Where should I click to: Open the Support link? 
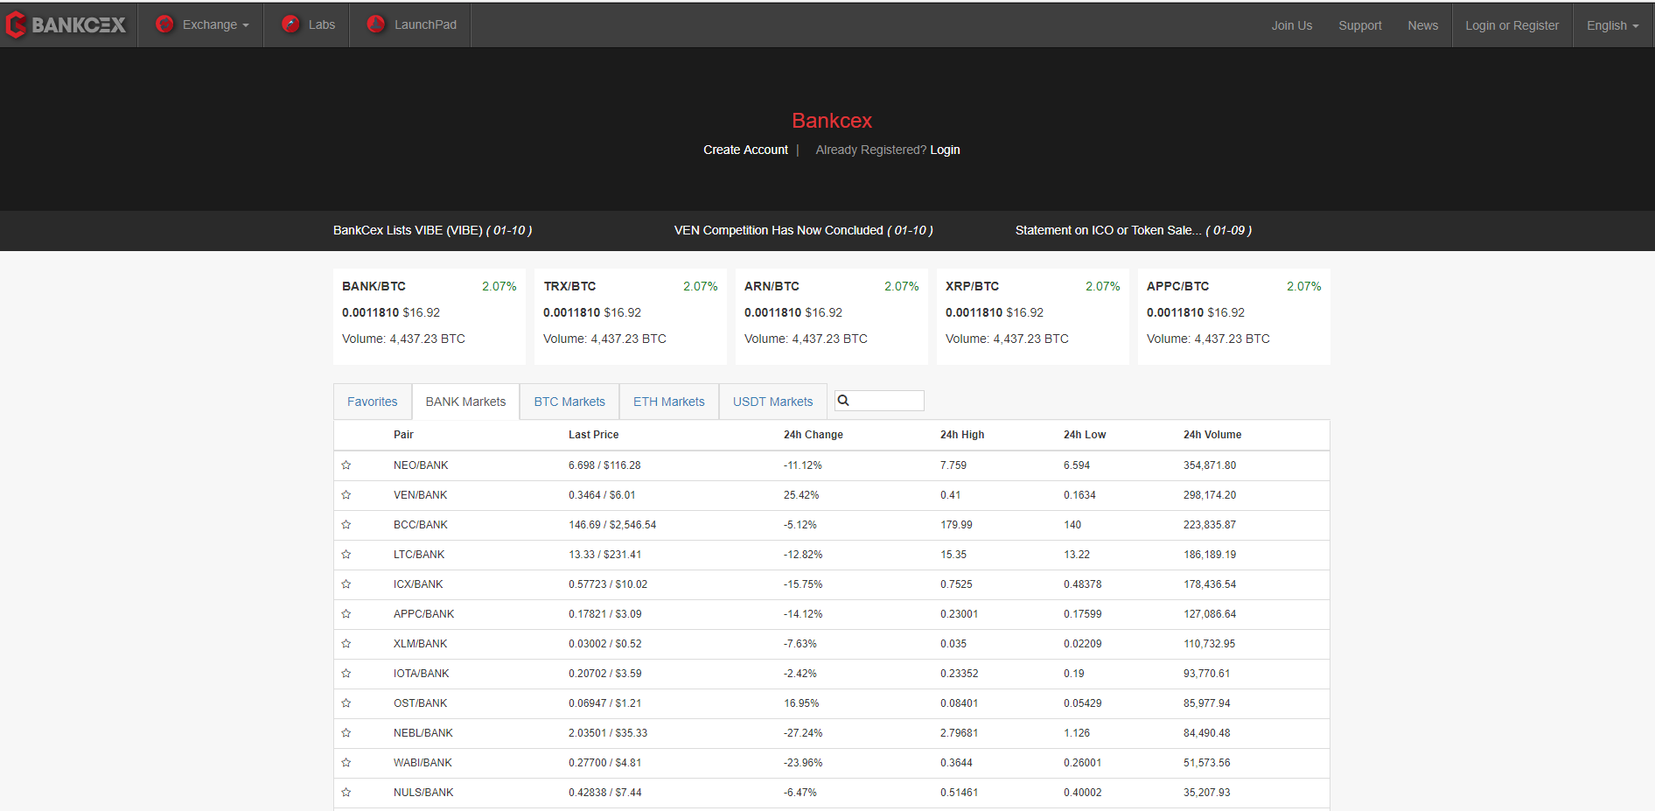(1360, 25)
